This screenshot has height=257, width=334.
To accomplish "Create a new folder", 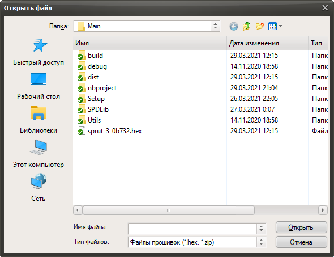I will 260,26.
